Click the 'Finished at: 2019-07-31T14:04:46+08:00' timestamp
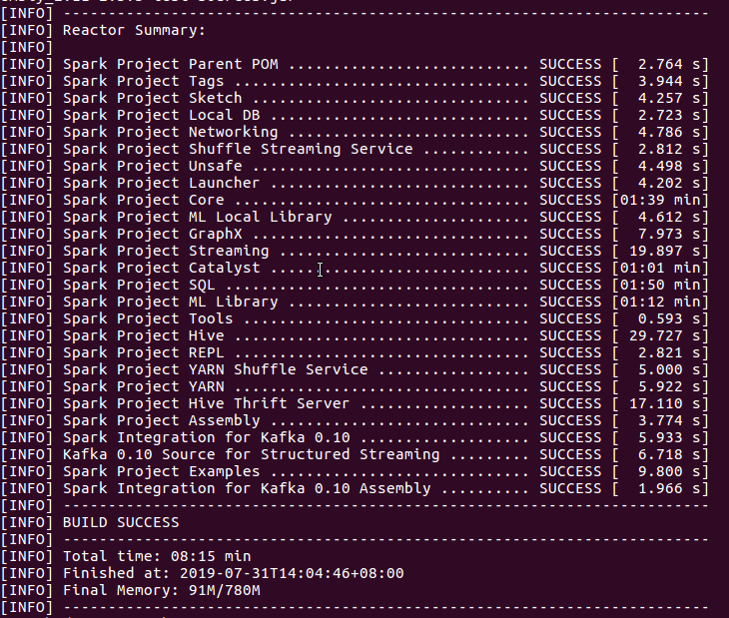The height and width of the screenshot is (618, 729). point(234,573)
